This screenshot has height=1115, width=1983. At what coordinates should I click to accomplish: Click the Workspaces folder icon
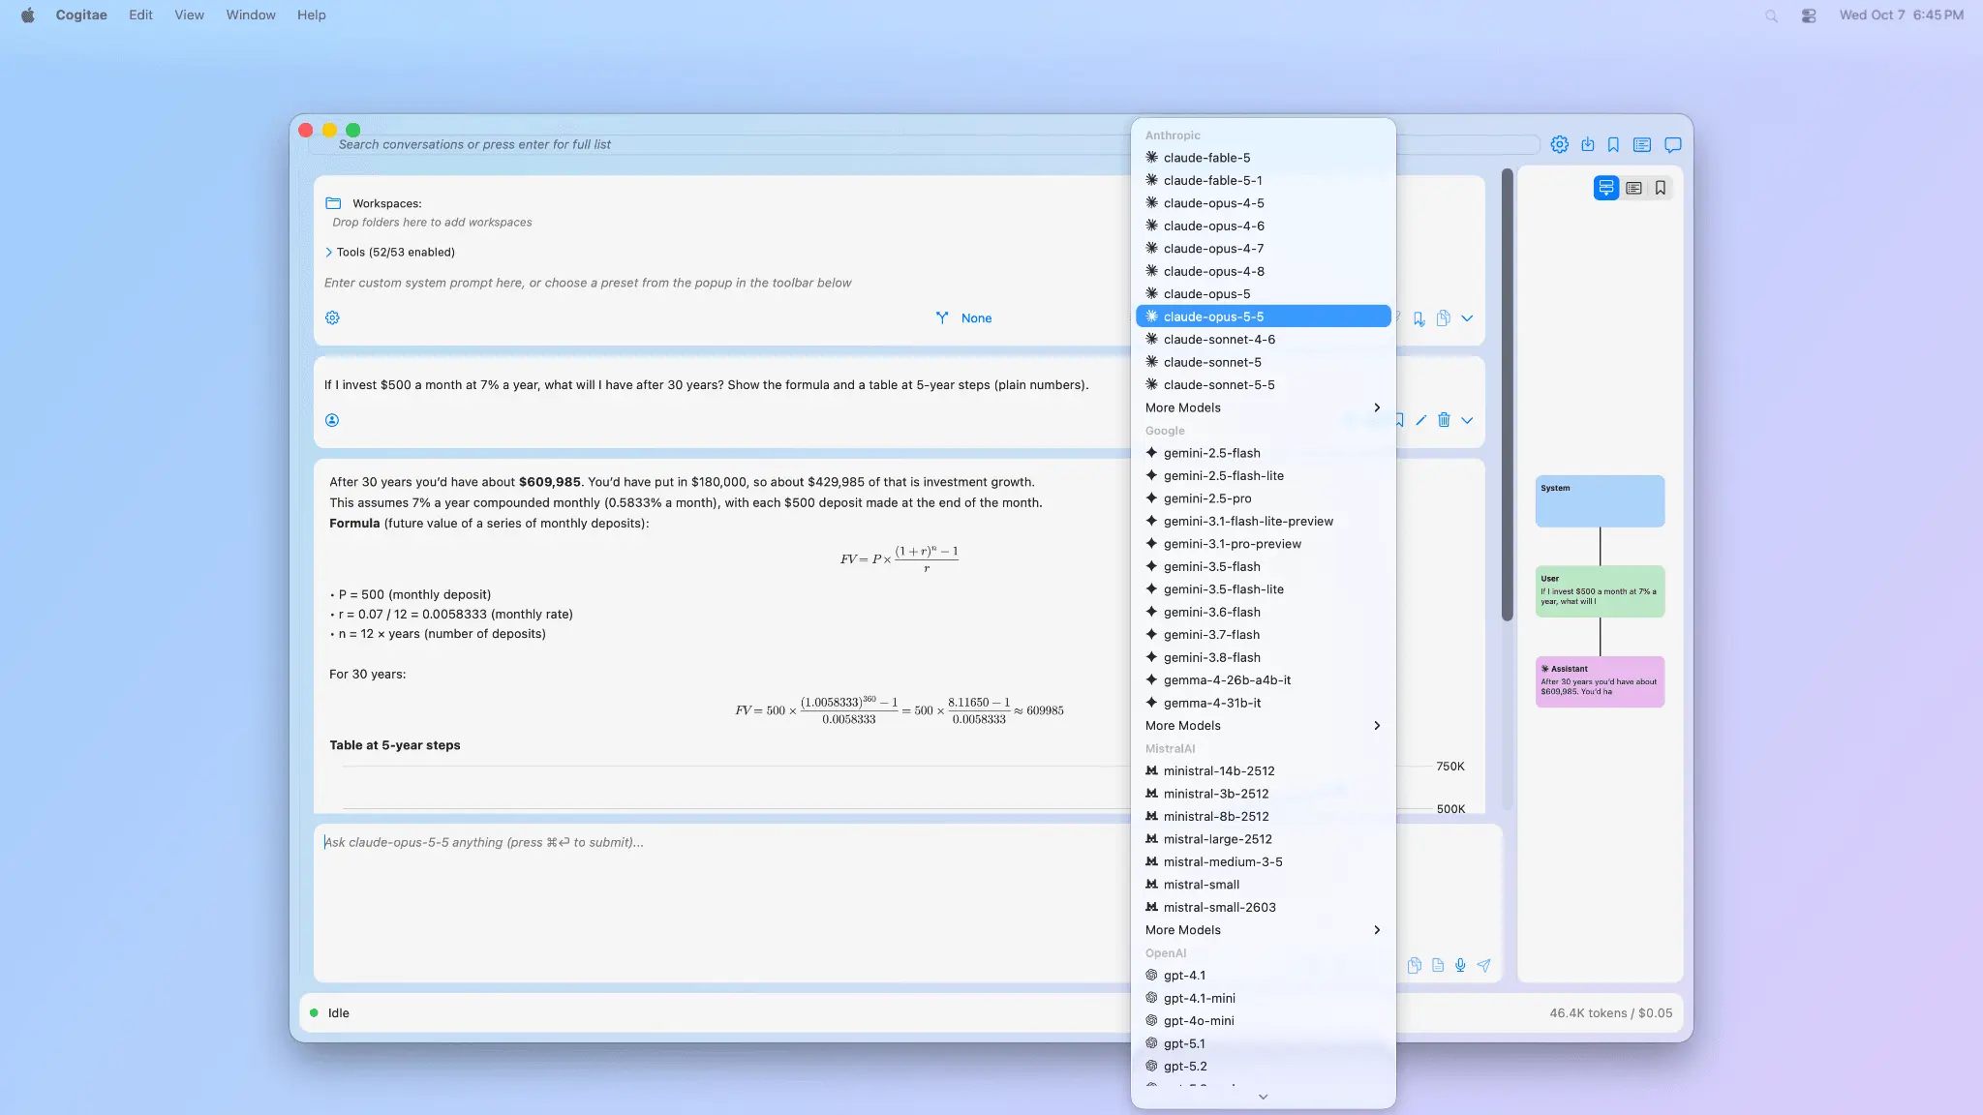pyautogui.click(x=333, y=203)
